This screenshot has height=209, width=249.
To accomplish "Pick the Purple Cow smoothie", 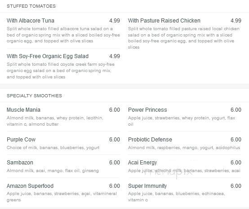I will pos(21,140).
